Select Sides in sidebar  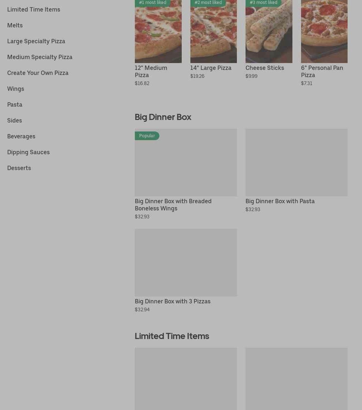pos(14,120)
